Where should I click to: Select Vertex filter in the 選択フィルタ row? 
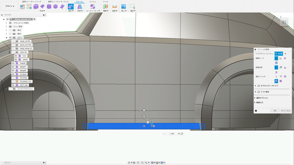pyautogui.click(x=276, y=76)
